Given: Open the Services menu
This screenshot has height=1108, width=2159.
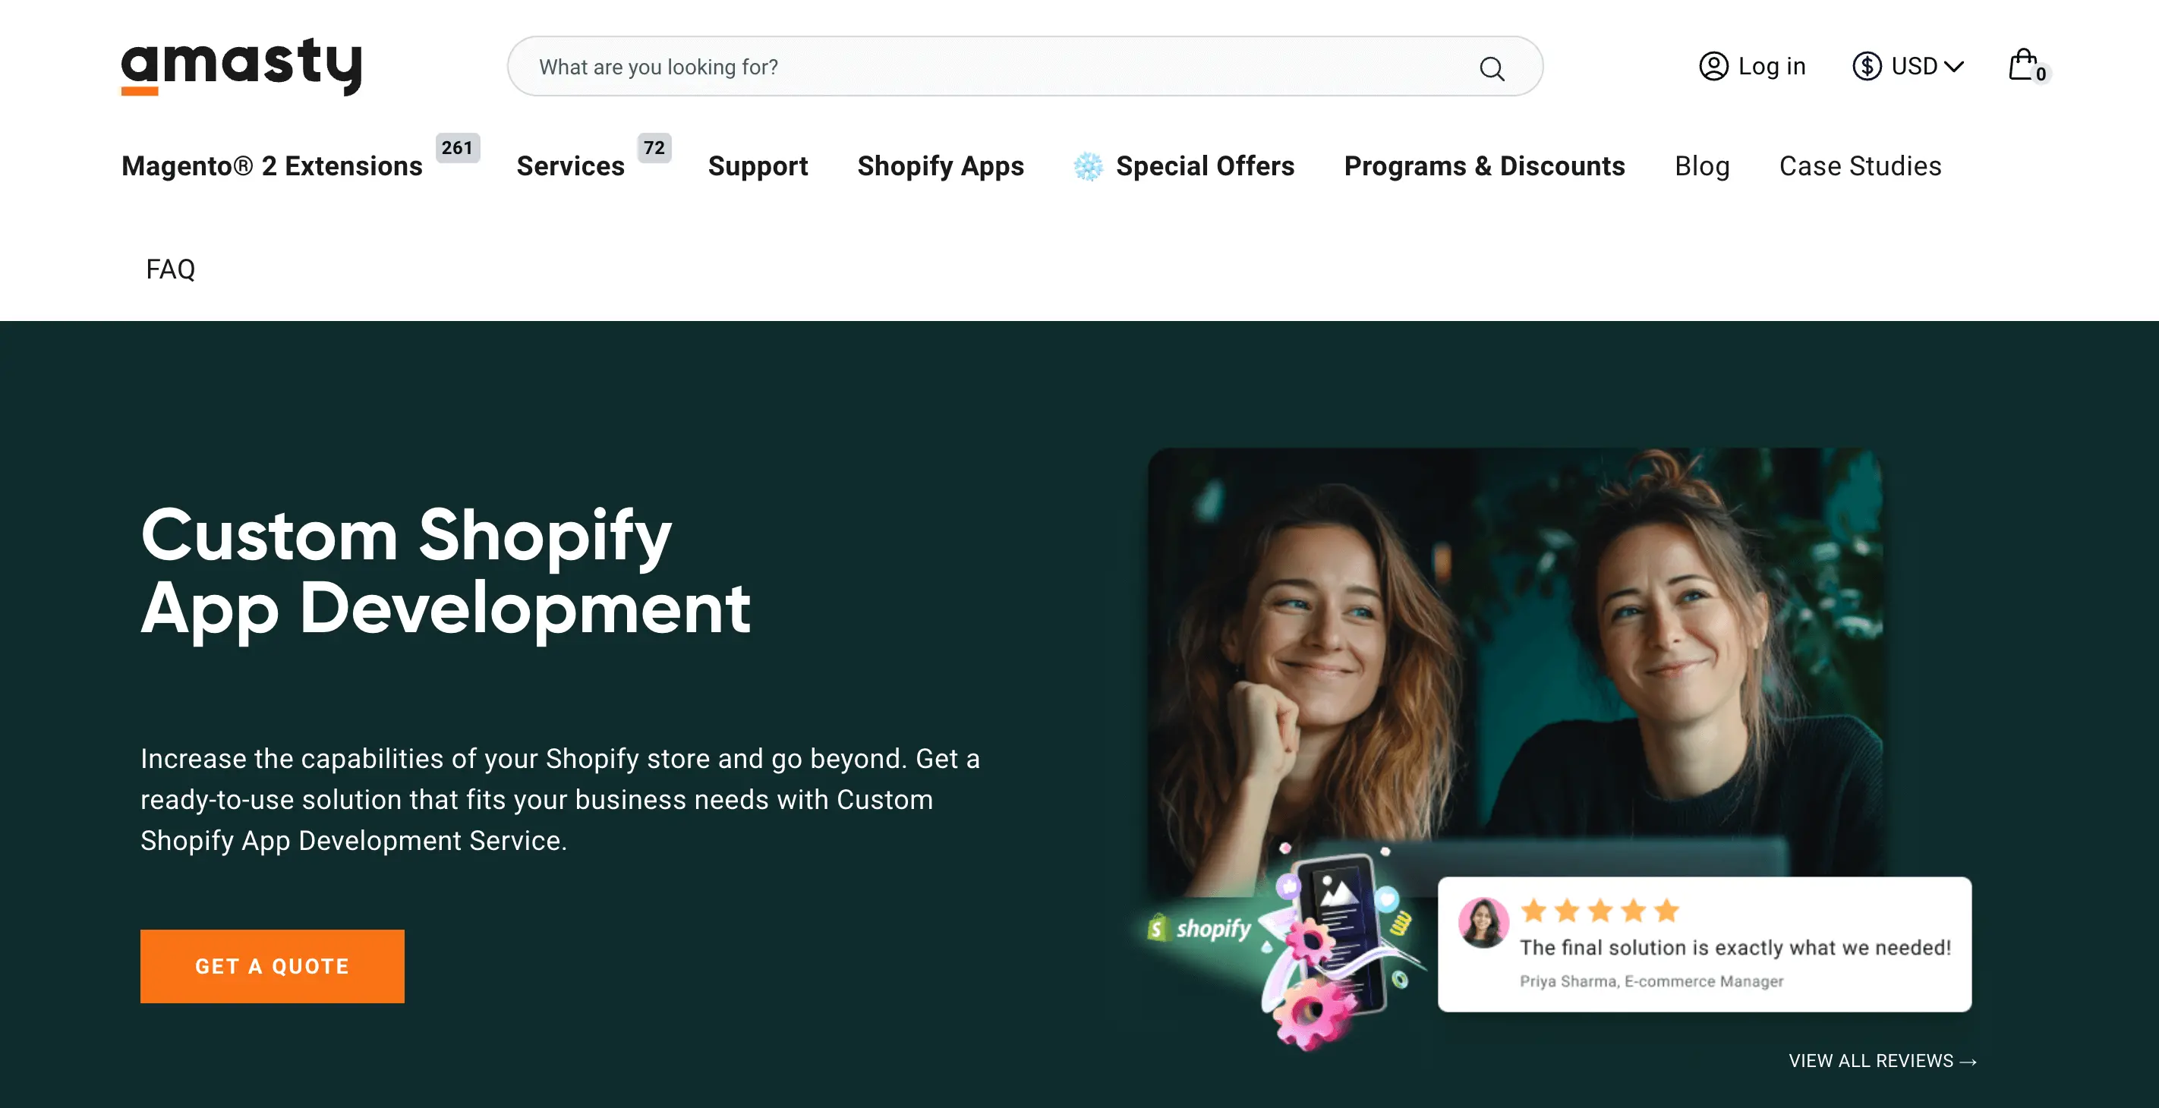Looking at the screenshot, I should (570, 166).
